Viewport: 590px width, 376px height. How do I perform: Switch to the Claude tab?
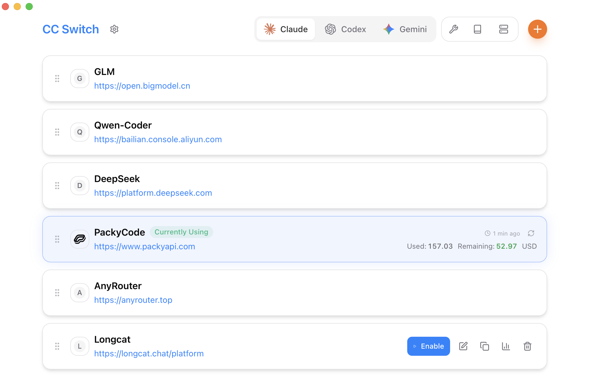coord(286,29)
